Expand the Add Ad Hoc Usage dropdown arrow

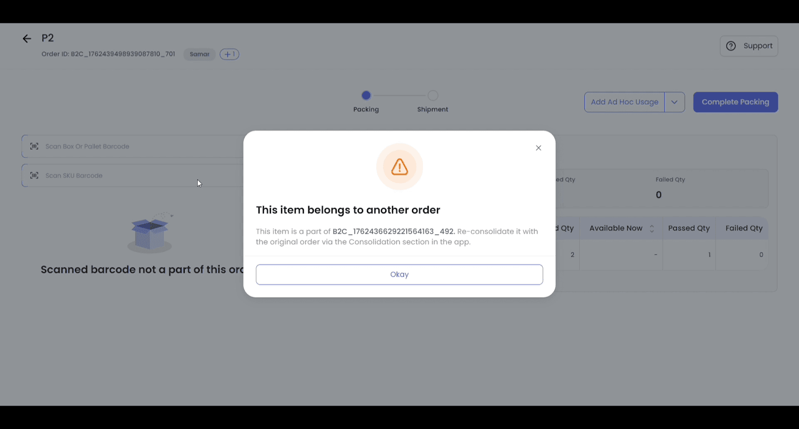pyautogui.click(x=674, y=102)
